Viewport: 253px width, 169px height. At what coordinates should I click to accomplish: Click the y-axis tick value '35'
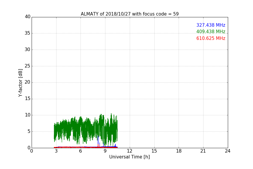coord(28,33)
